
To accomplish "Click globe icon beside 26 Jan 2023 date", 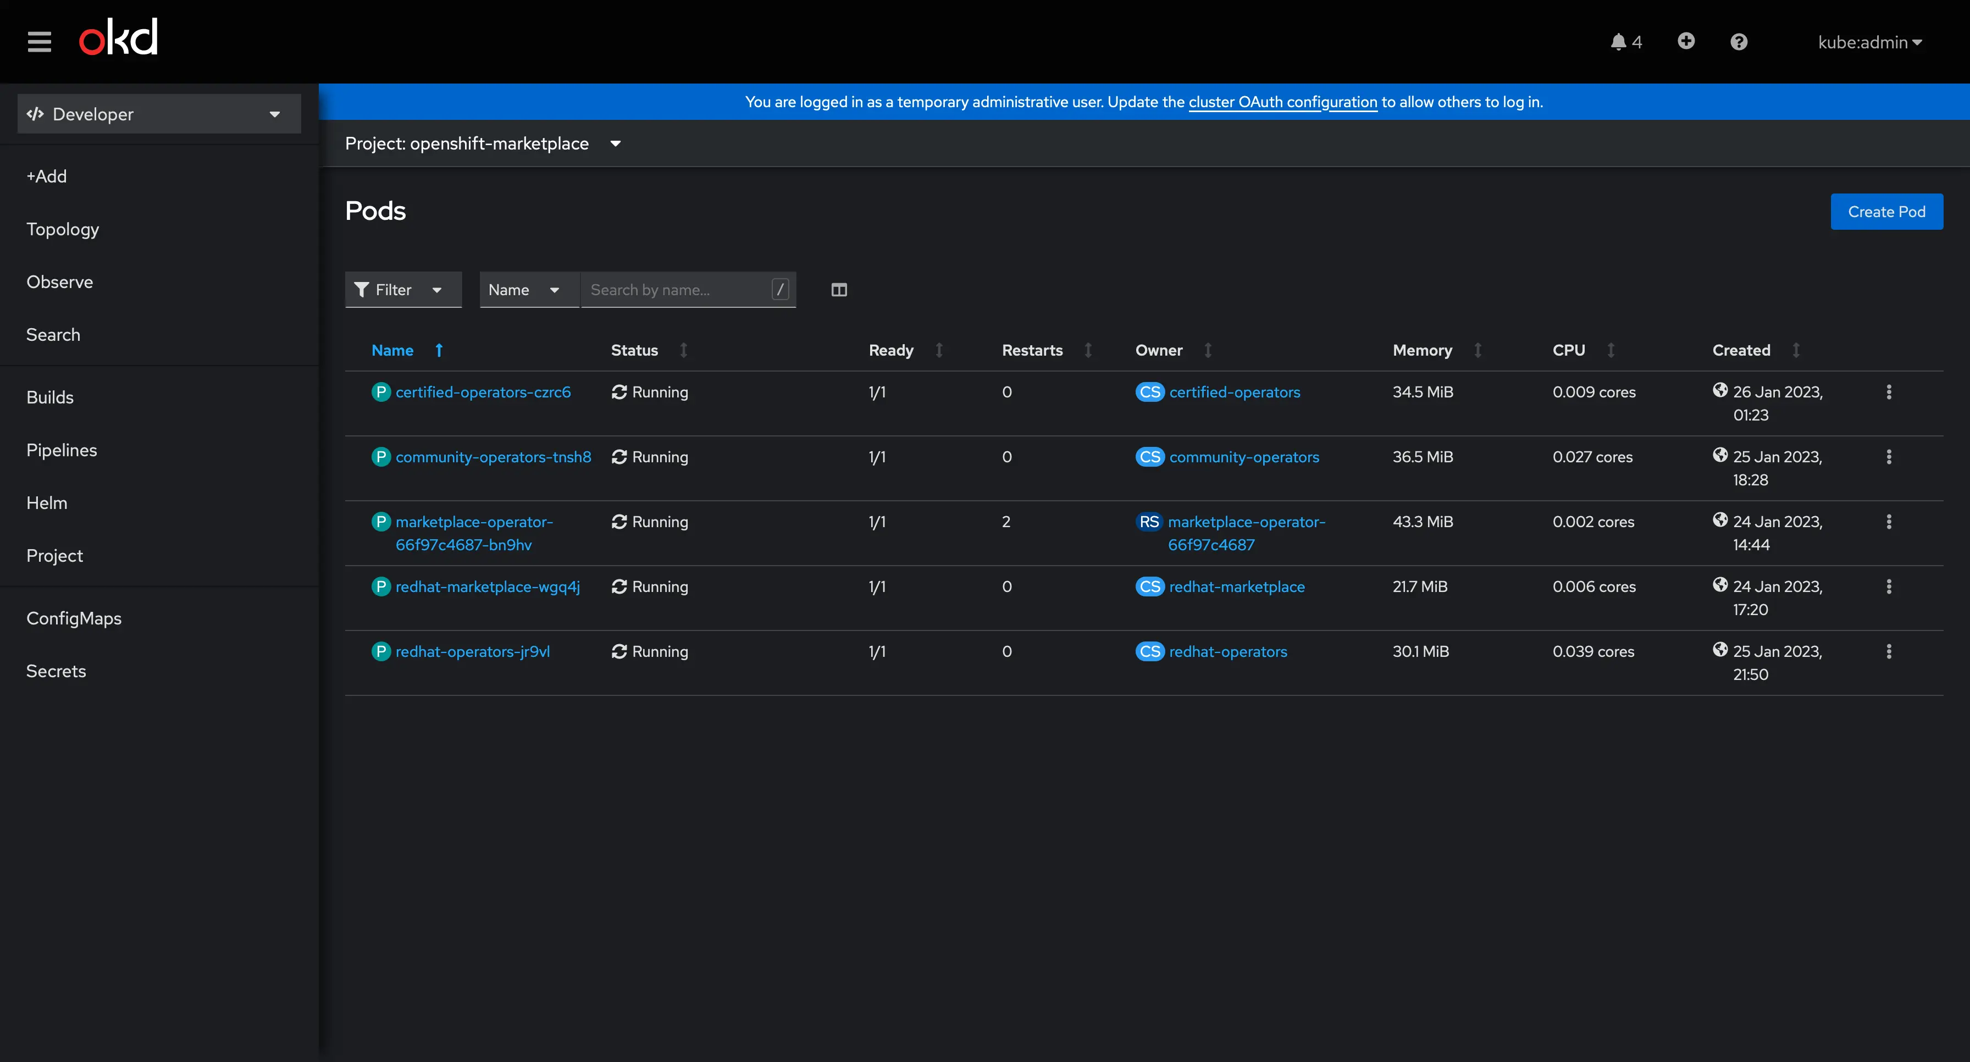I will pyautogui.click(x=1720, y=391).
